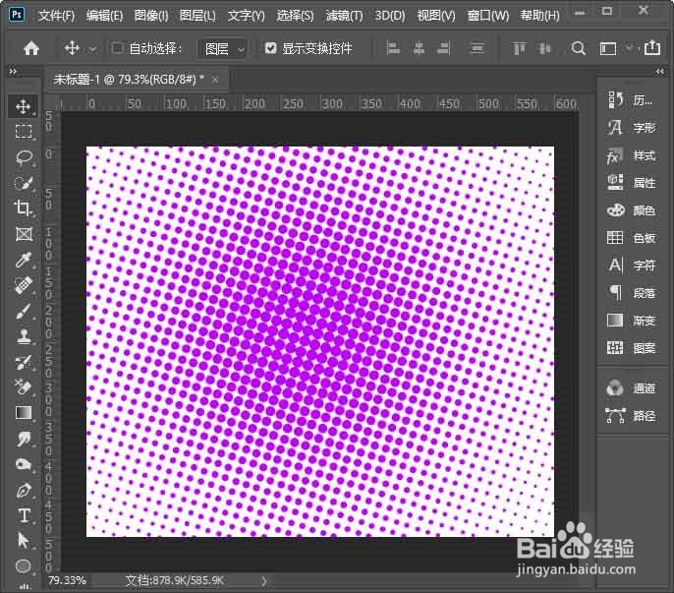Open the Move tool preset picker arrow
Screen dimensions: 674x593
pyautogui.click(x=92, y=49)
